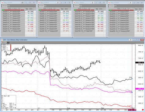
Task: Click Bar, DOC column header in Sea20 window
Action: [29, 9]
